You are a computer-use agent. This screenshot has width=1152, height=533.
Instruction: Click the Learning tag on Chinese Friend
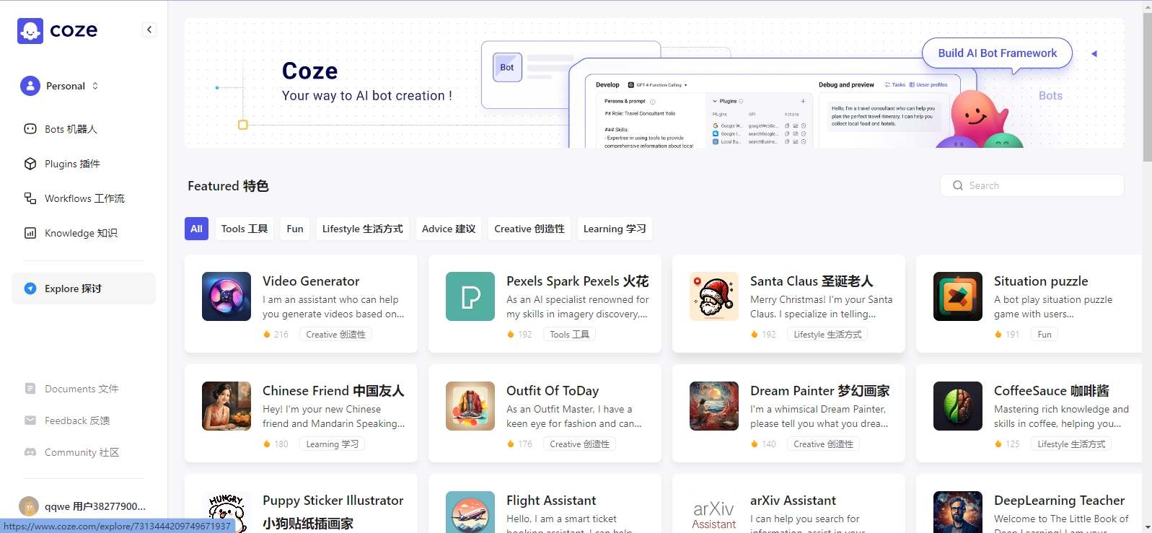coord(332,444)
